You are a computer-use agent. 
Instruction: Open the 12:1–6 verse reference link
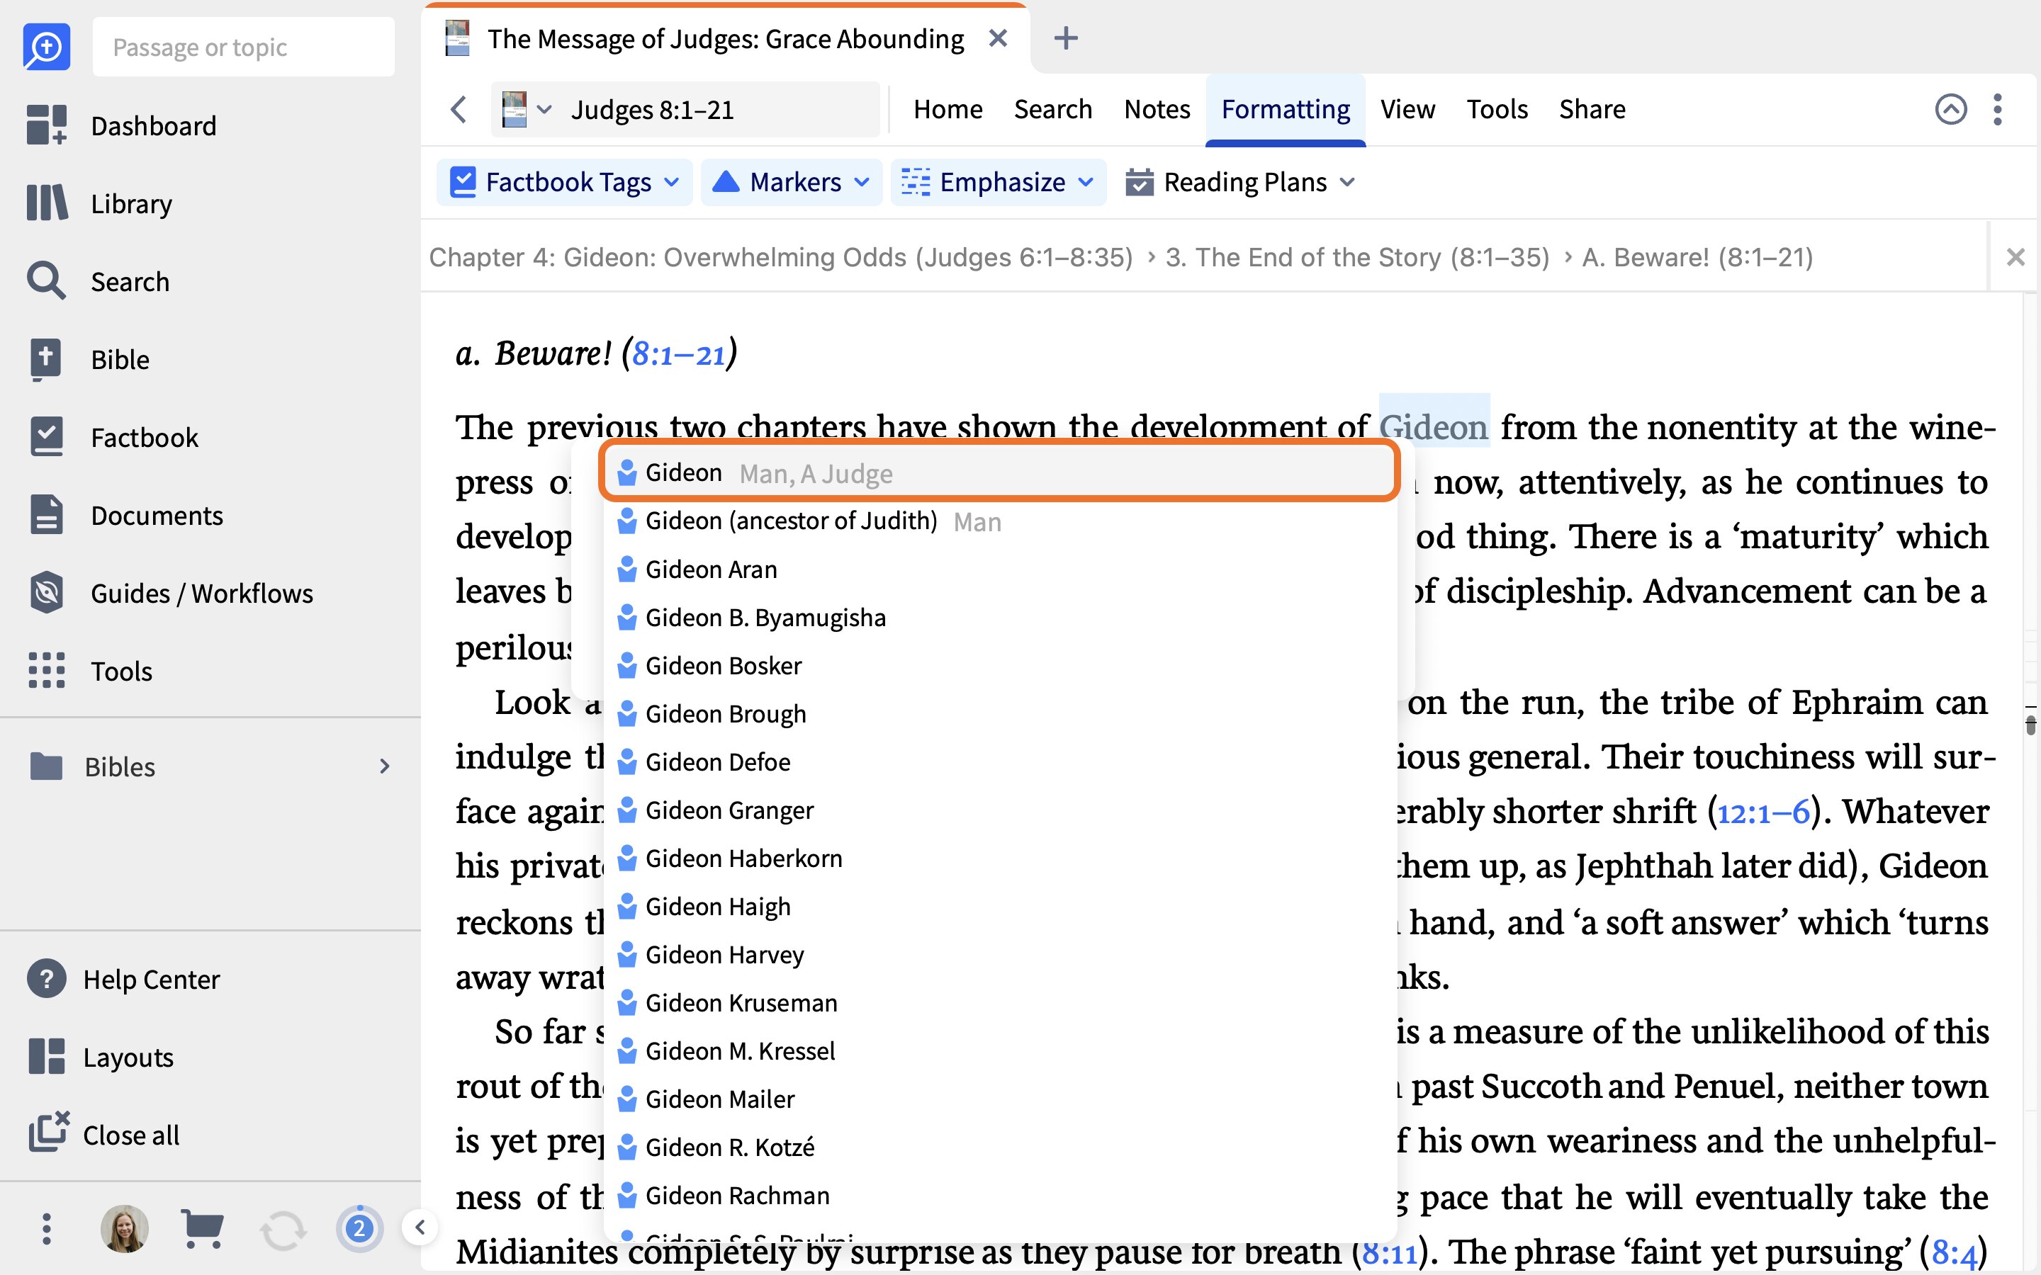1763,811
